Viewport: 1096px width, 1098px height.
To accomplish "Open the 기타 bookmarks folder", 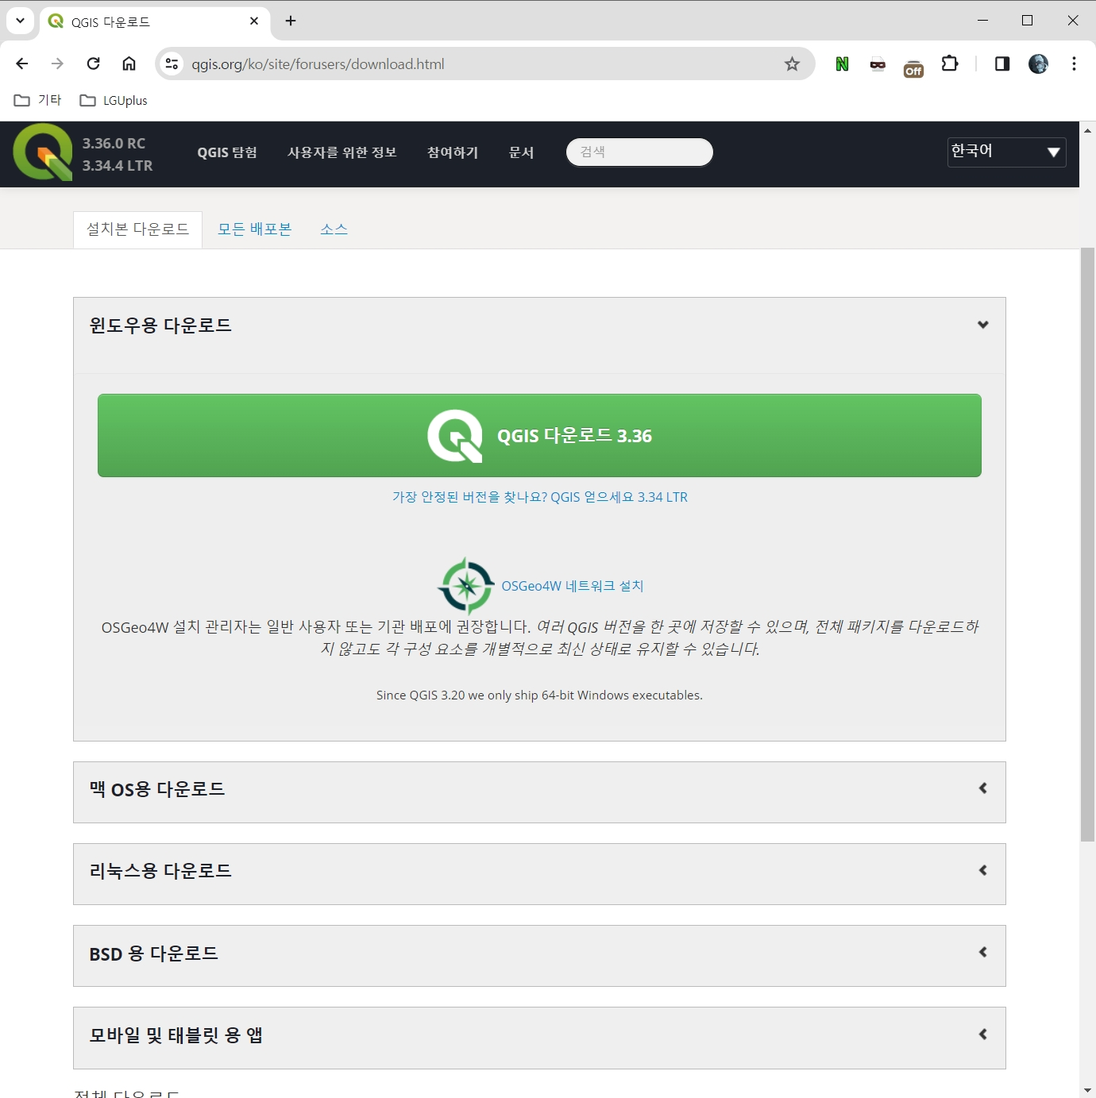I will [38, 100].
